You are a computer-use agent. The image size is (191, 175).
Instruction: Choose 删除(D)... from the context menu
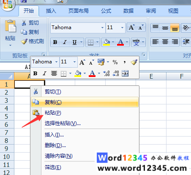85,145
